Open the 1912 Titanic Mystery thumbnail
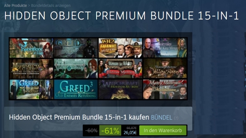 click(120, 48)
